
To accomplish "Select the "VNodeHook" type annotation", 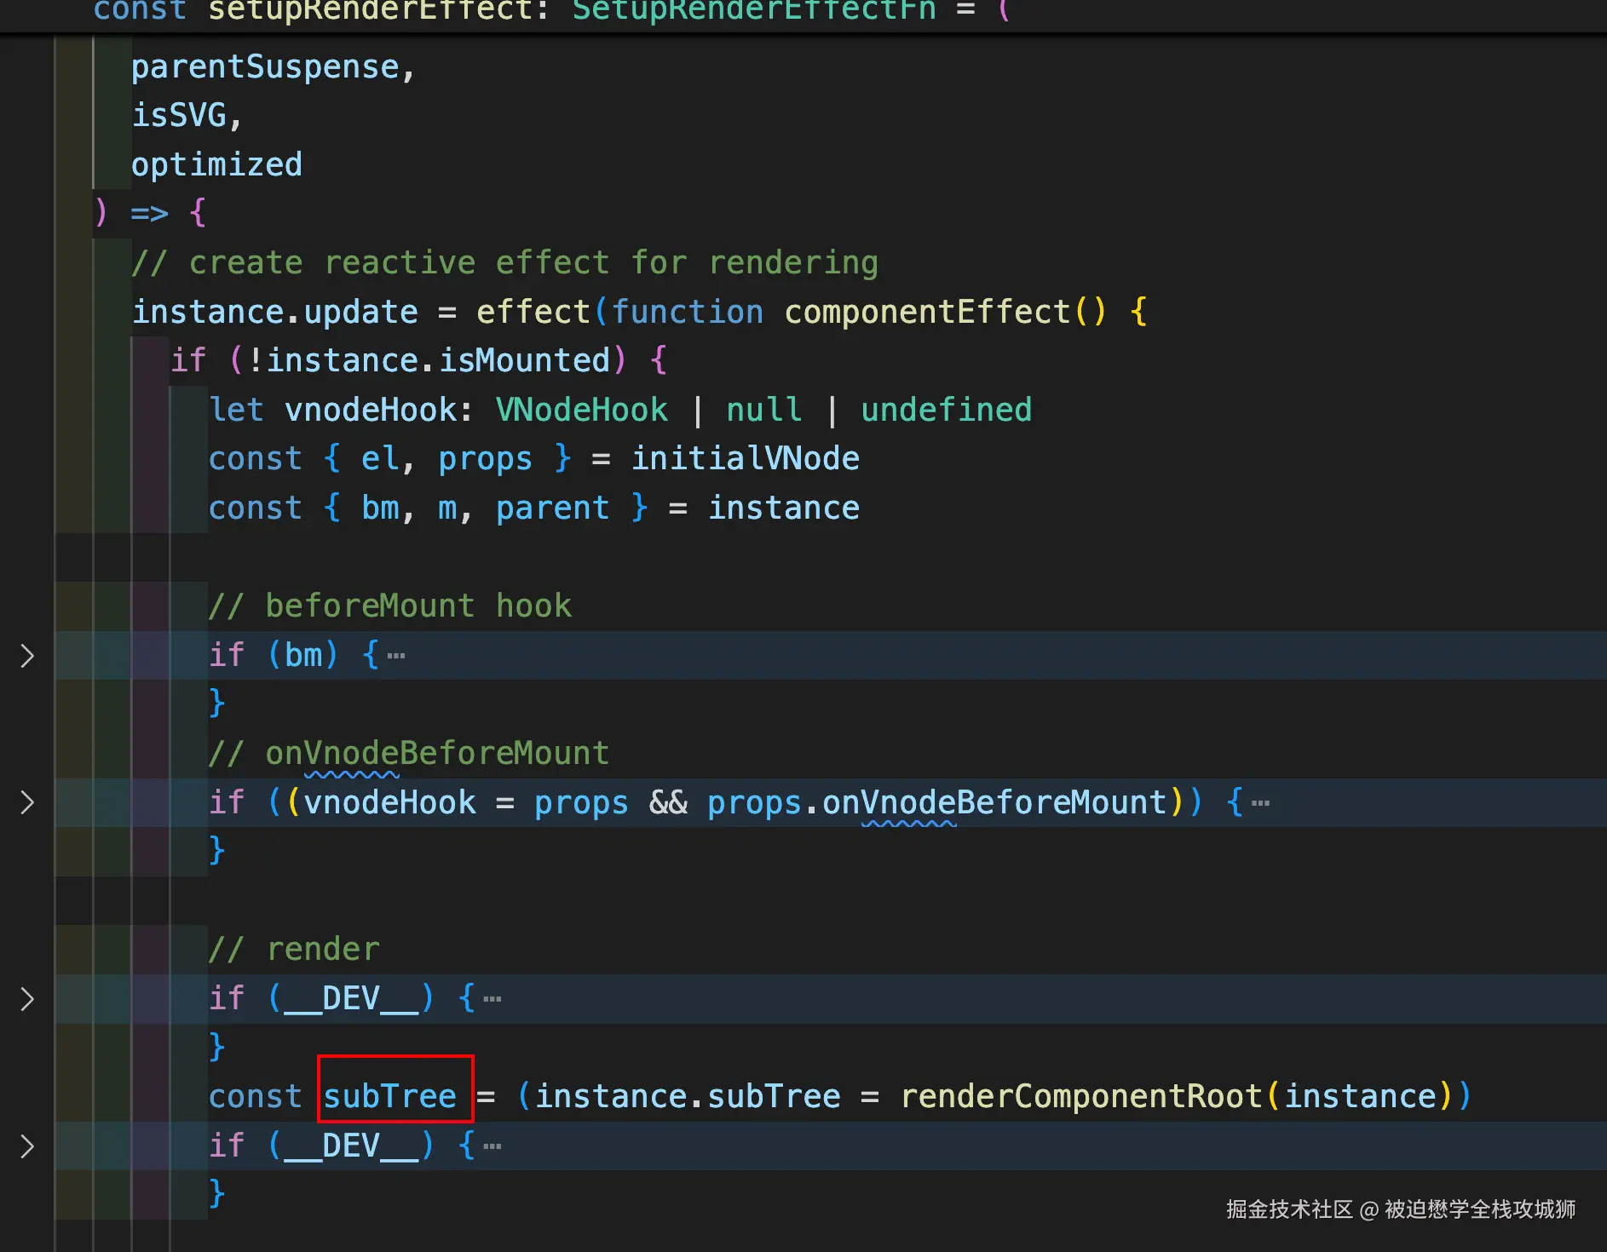I will (x=582, y=411).
